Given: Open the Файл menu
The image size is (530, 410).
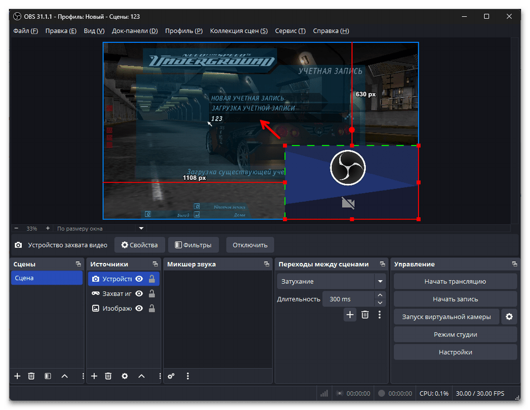Looking at the screenshot, I should pyautogui.click(x=26, y=31).
